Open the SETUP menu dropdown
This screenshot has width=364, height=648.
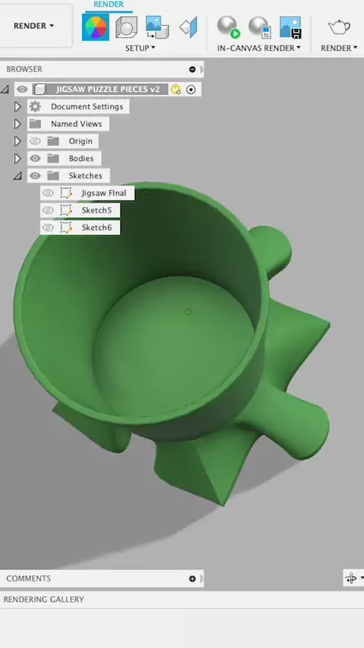[140, 48]
